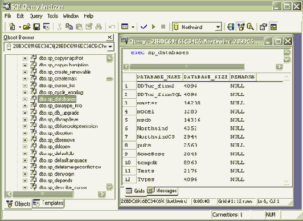Image resolution: width=303 pixels, height=221 pixels.
Task: Click the New Query toolbar icon
Action: pyautogui.click(x=12, y=26)
